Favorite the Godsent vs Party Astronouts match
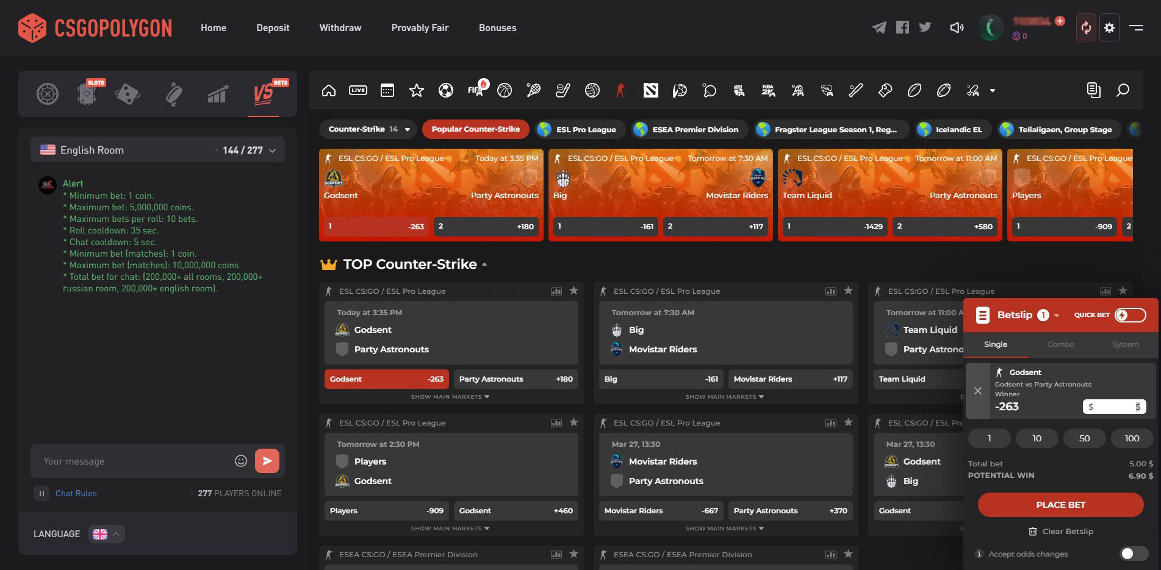The width and height of the screenshot is (1161, 570). click(573, 291)
